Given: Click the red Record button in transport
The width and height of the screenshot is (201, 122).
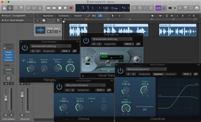Looking at the screenshot, I should tap(71, 8).
